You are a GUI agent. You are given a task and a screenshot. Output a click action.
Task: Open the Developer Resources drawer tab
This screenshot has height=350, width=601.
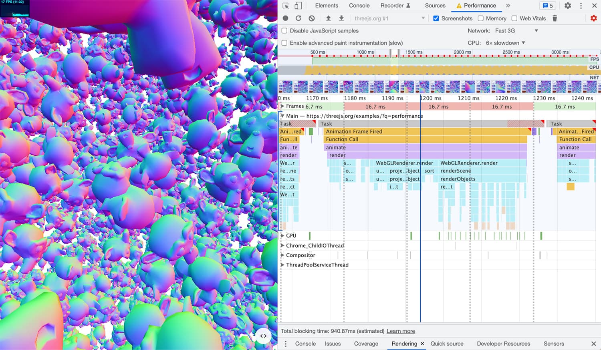pos(503,344)
